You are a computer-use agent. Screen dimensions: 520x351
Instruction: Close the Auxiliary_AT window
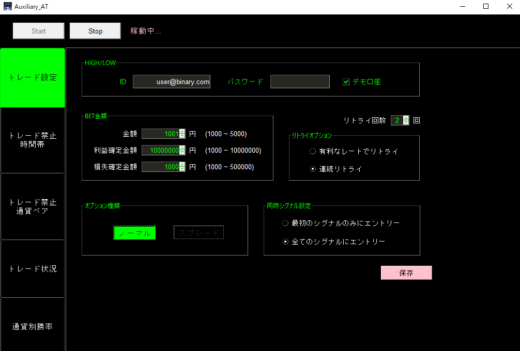coord(509,7)
